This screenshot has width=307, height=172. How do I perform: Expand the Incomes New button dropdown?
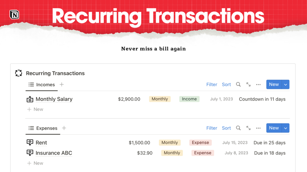coord(286,85)
